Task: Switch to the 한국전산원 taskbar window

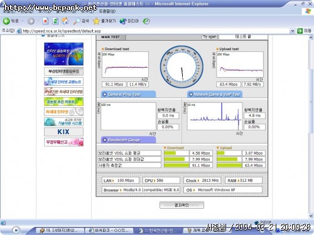Action: pos(158,231)
